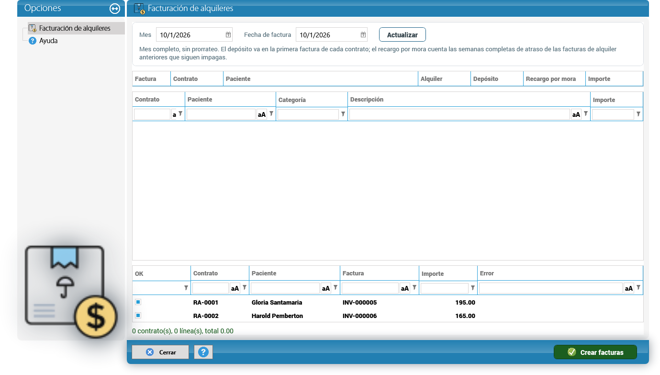Click the Error column header
This screenshot has height=375, width=660.
560,273
